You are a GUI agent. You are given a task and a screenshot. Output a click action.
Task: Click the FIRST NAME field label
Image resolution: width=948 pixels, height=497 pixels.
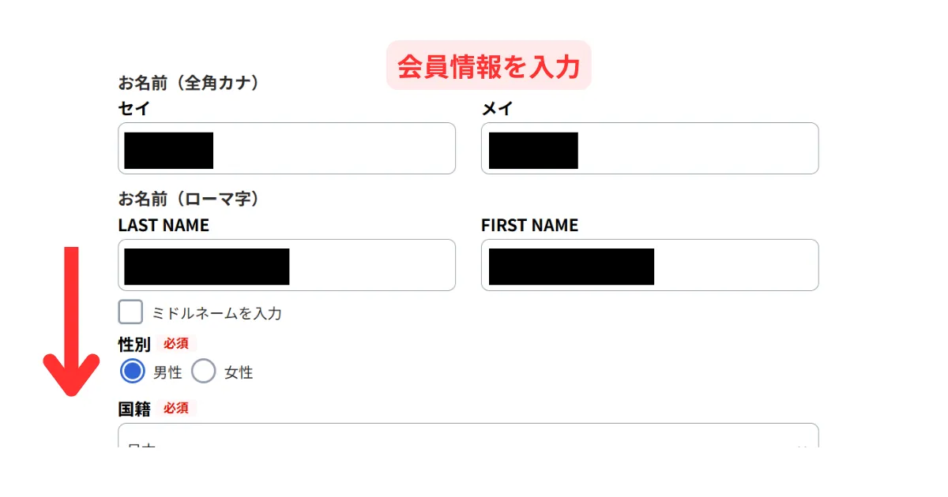tap(529, 226)
